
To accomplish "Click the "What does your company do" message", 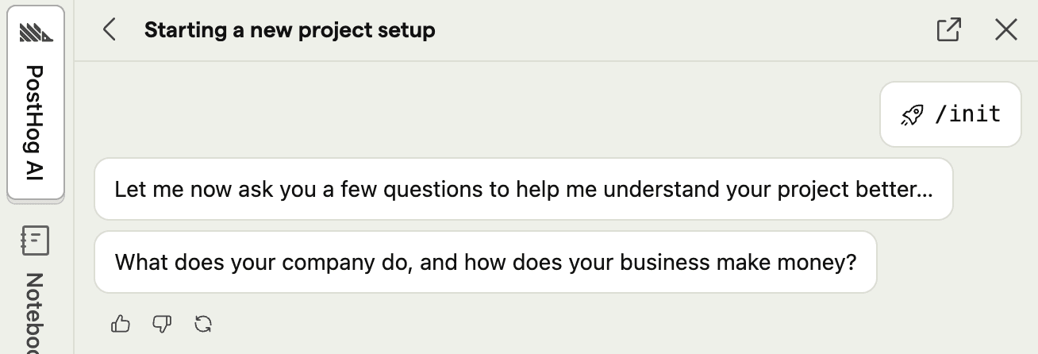I will pyautogui.click(x=485, y=262).
